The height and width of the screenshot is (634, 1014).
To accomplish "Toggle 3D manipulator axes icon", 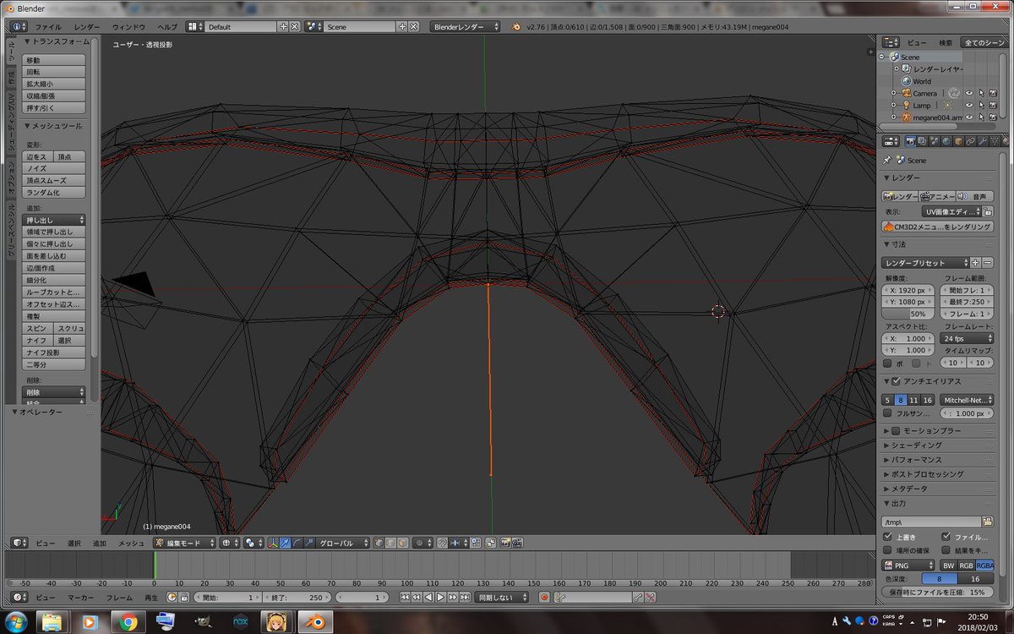I will [x=274, y=544].
